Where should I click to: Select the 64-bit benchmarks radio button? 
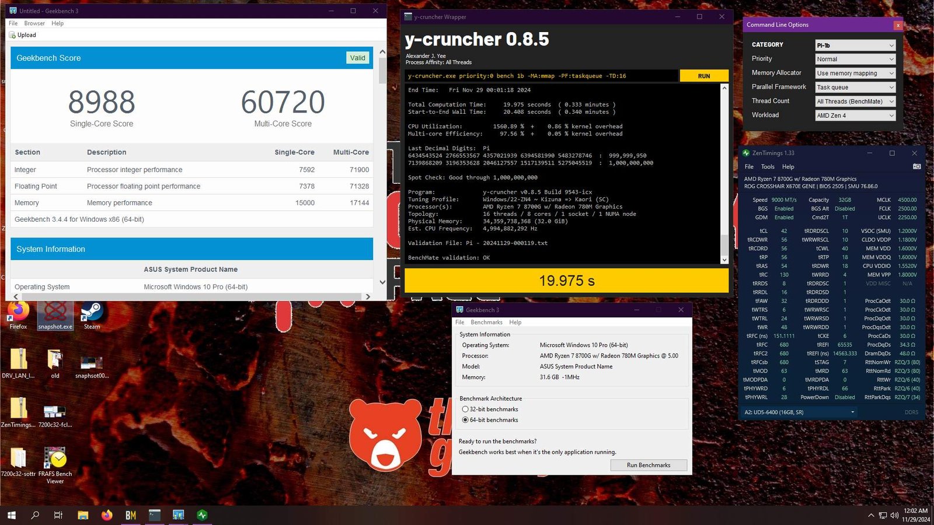465,420
